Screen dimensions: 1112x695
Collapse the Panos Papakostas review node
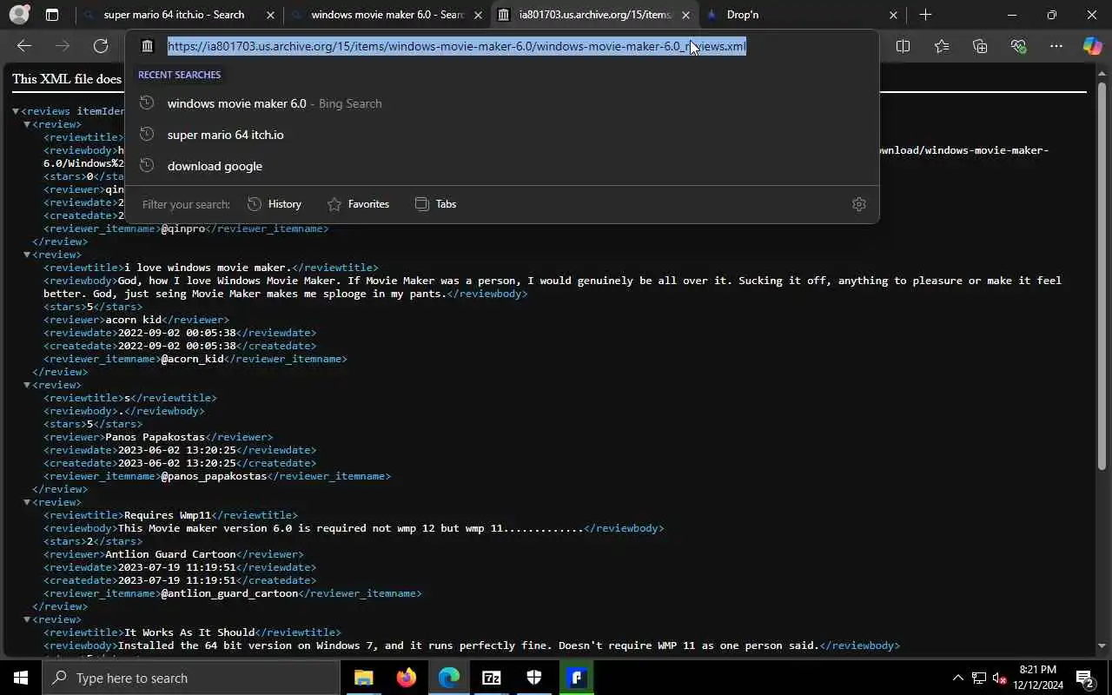point(26,385)
